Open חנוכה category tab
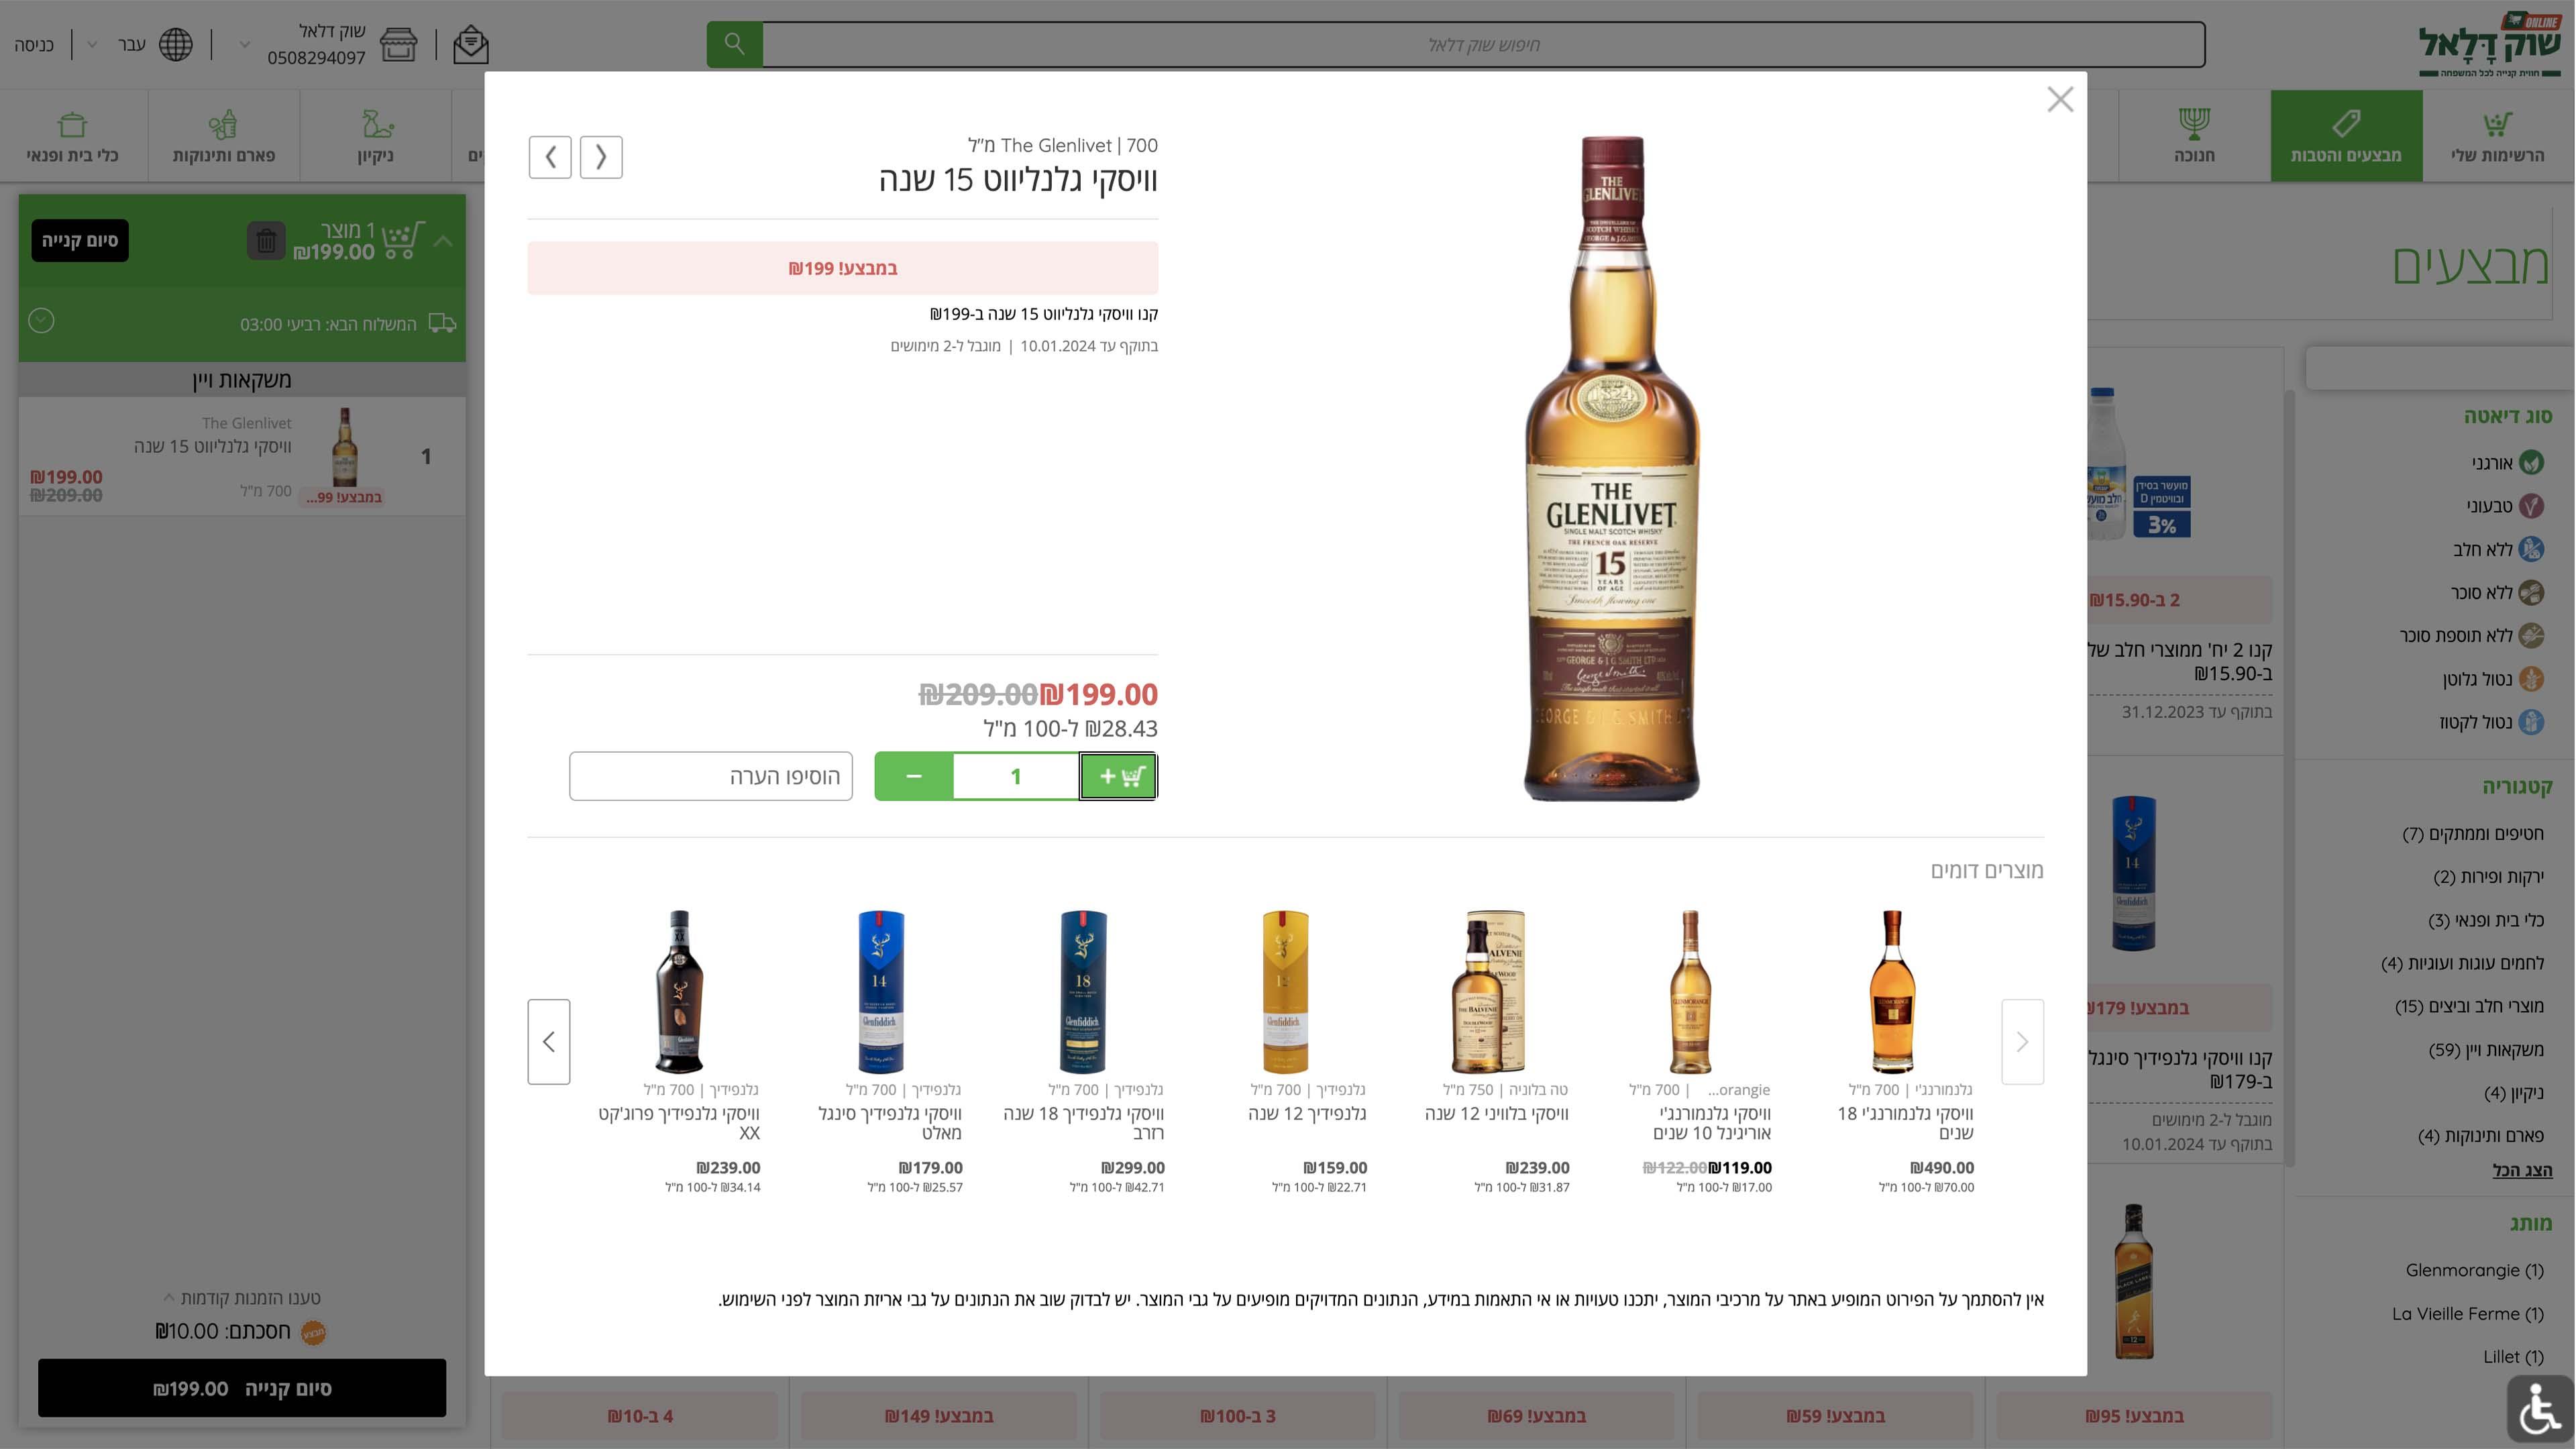 [2194, 136]
